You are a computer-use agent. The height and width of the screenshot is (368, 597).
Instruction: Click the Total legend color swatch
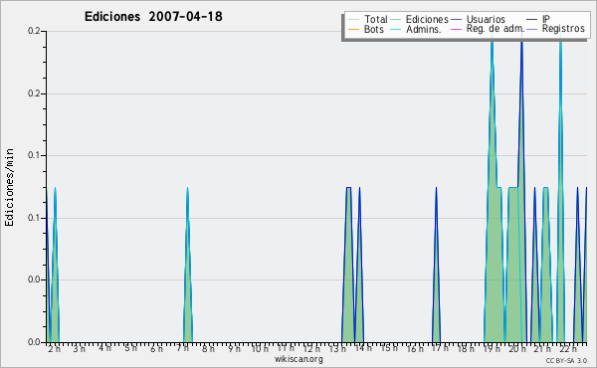353,20
